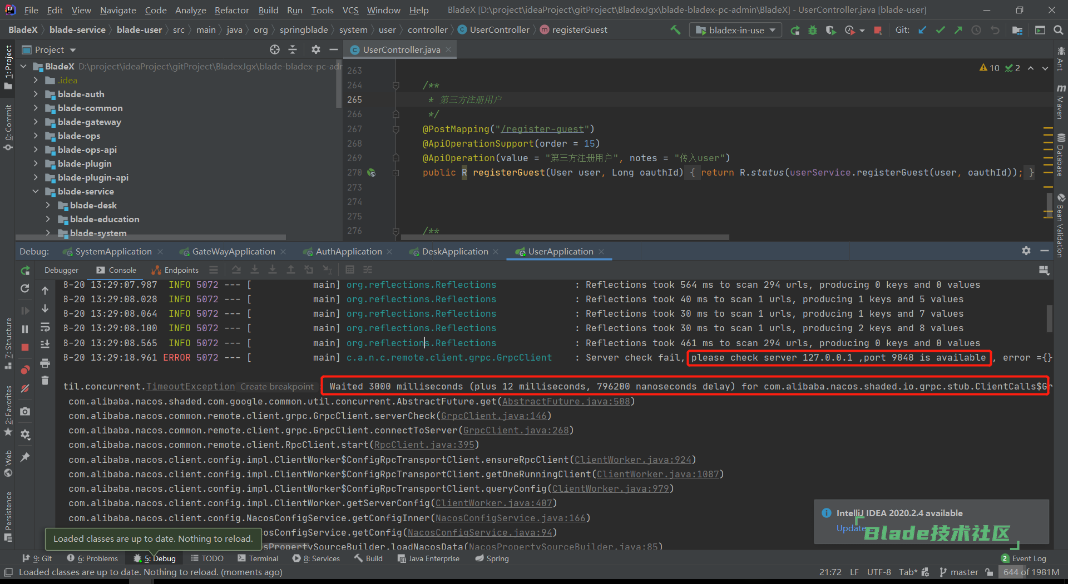This screenshot has height=584, width=1068.
Task: Open the Refactor menu
Action: pyautogui.click(x=231, y=10)
